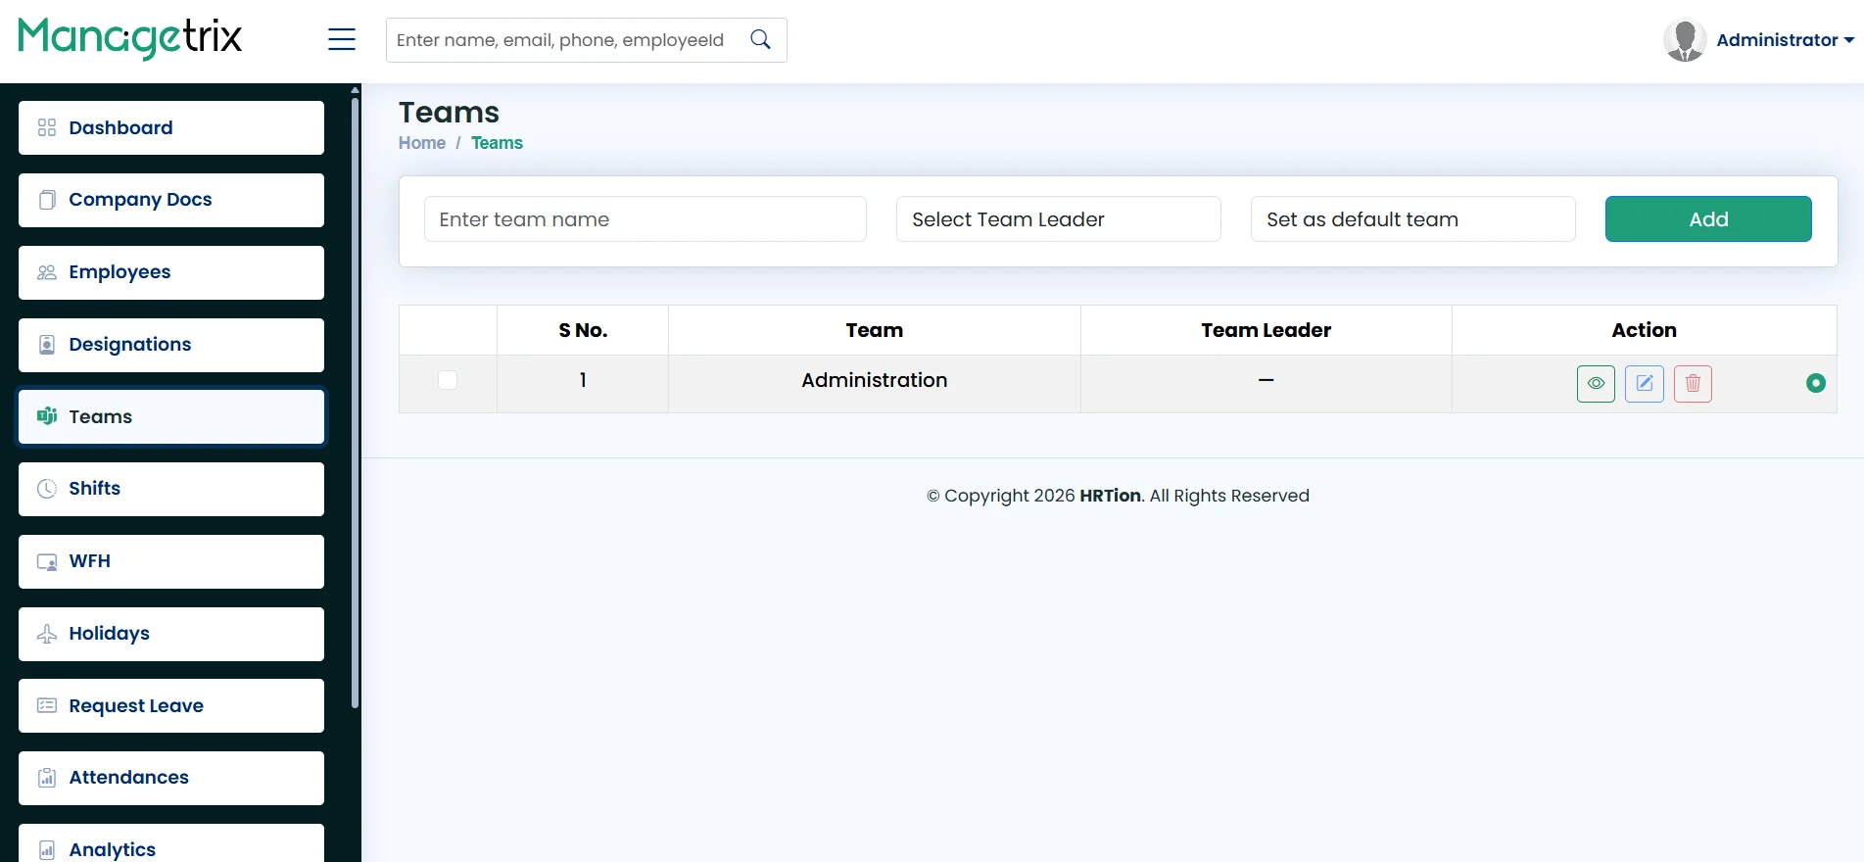The width and height of the screenshot is (1864, 862).
Task: Click the Teams icon in sidebar
Action: [x=47, y=416]
